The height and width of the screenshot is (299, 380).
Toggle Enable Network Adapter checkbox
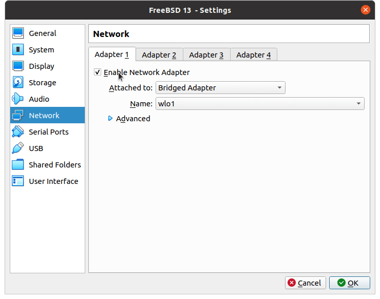[98, 72]
